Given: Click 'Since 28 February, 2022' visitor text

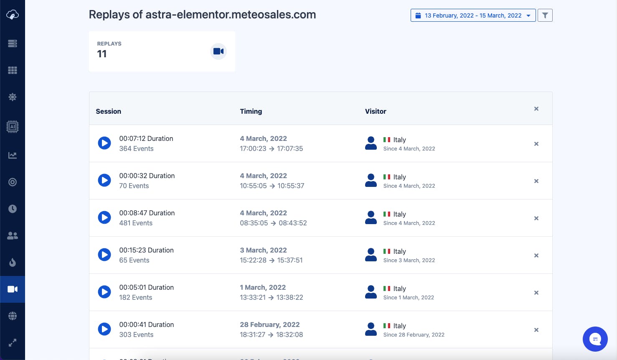Looking at the screenshot, I should 414,334.
